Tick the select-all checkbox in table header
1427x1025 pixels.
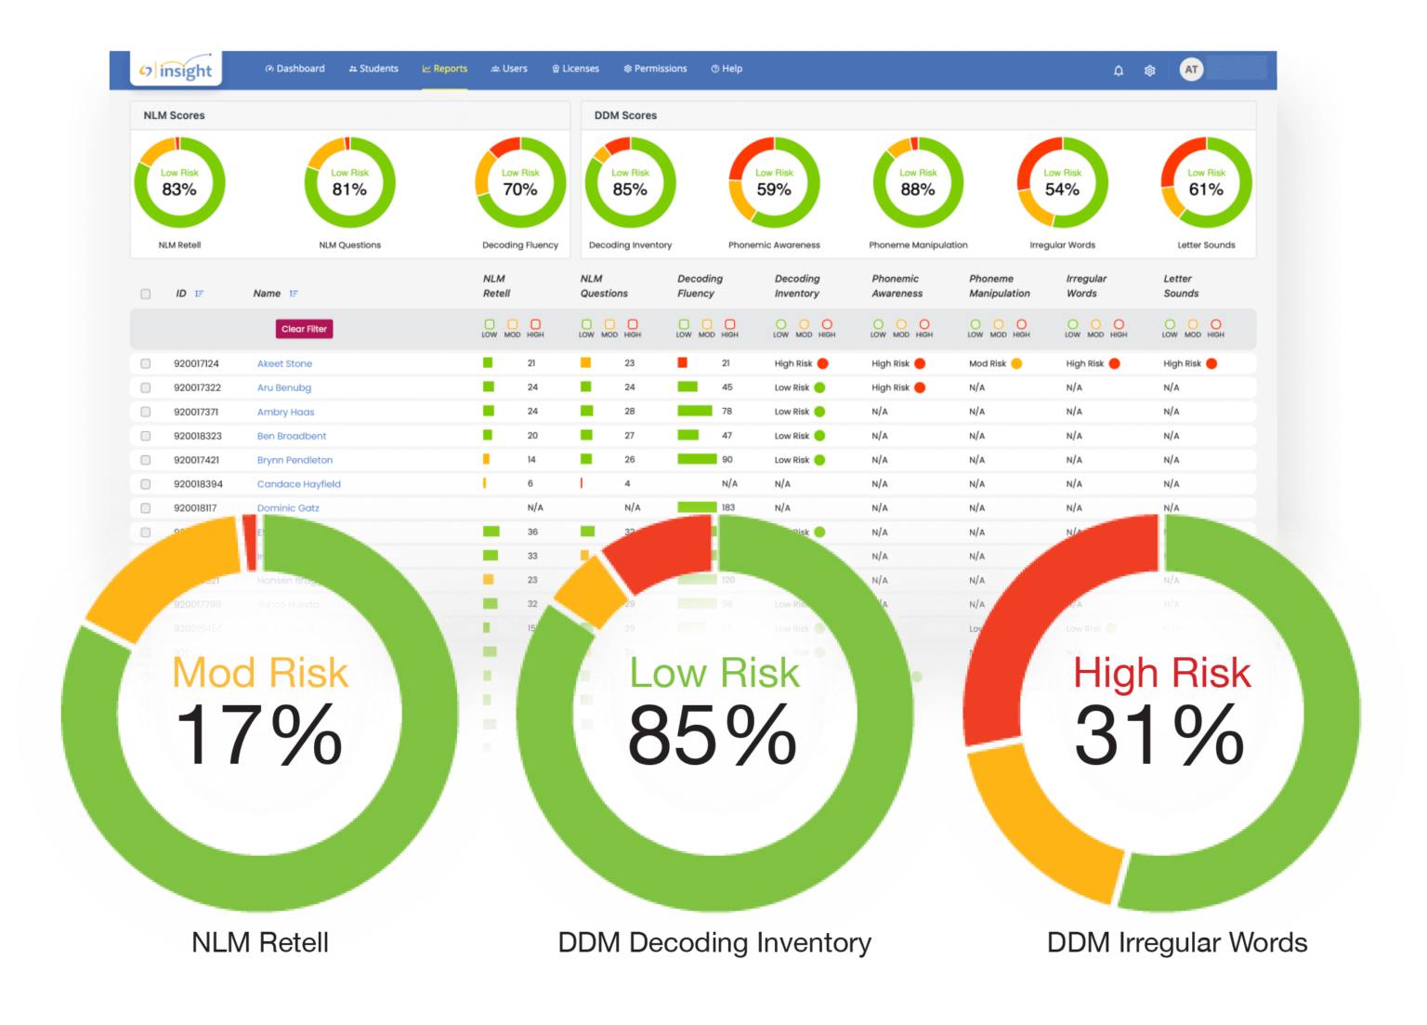[x=146, y=294]
